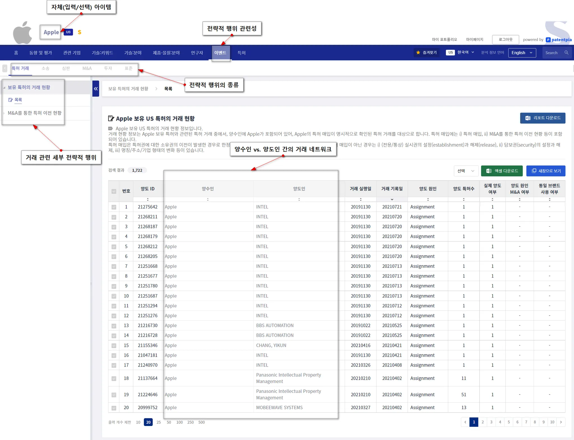Expand M&A를 통한 특허 이전 현황 tree item
Image resolution: width=574 pixels, height=440 pixels.
(x=34, y=113)
